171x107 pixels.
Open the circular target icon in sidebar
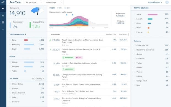(x=3, y=22)
